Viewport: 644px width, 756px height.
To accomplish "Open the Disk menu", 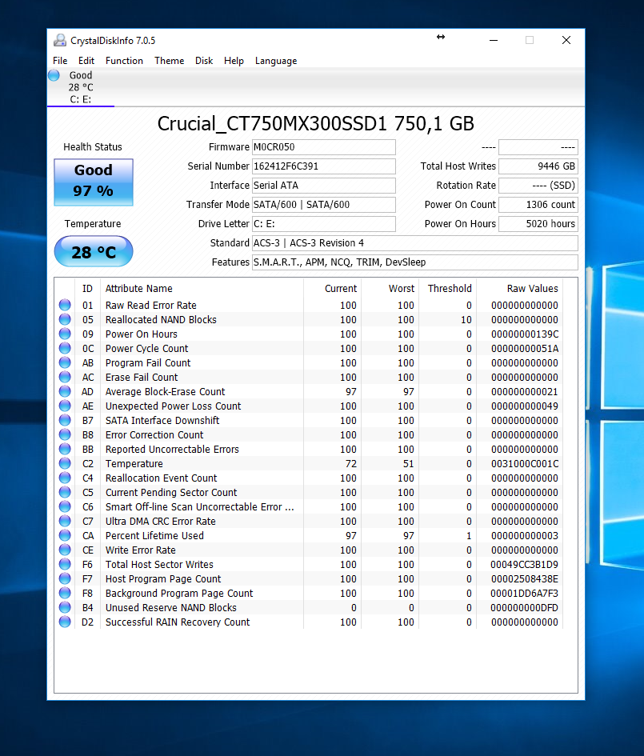I will coord(204,61).
